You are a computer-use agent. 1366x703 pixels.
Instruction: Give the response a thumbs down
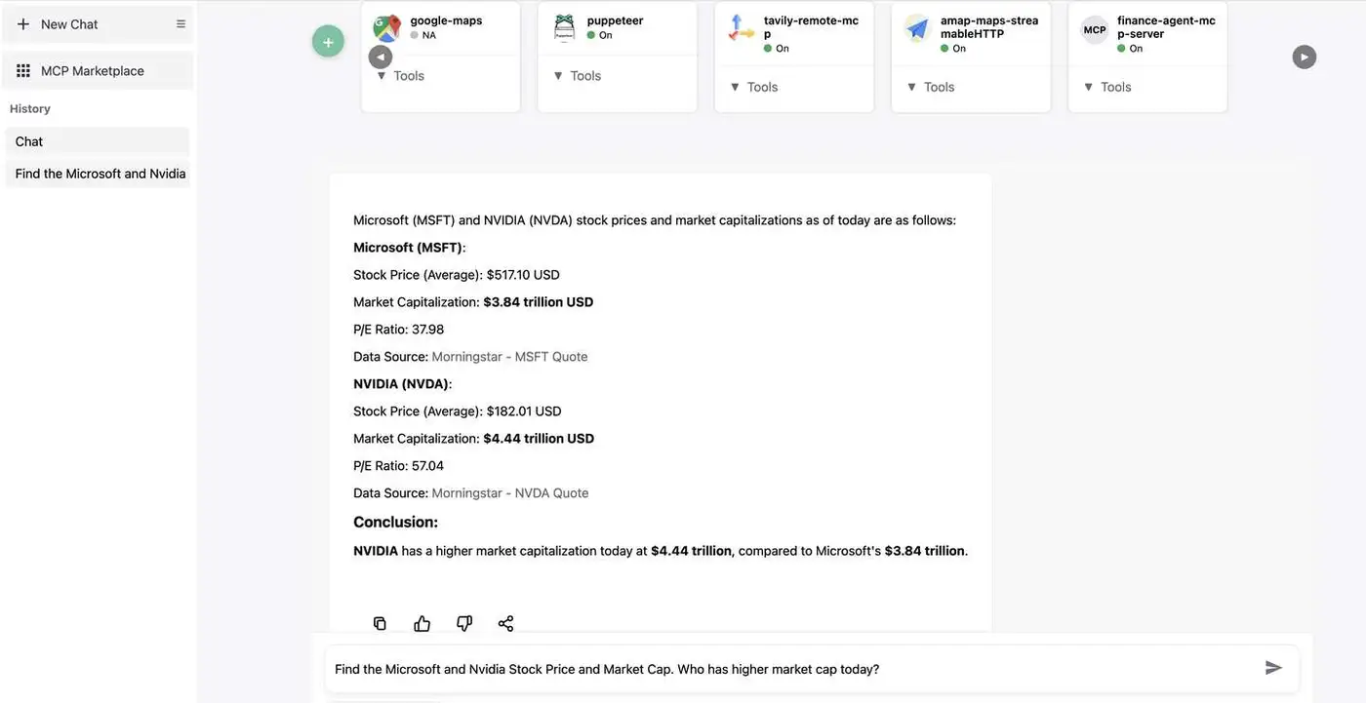[x=464, y=624]
